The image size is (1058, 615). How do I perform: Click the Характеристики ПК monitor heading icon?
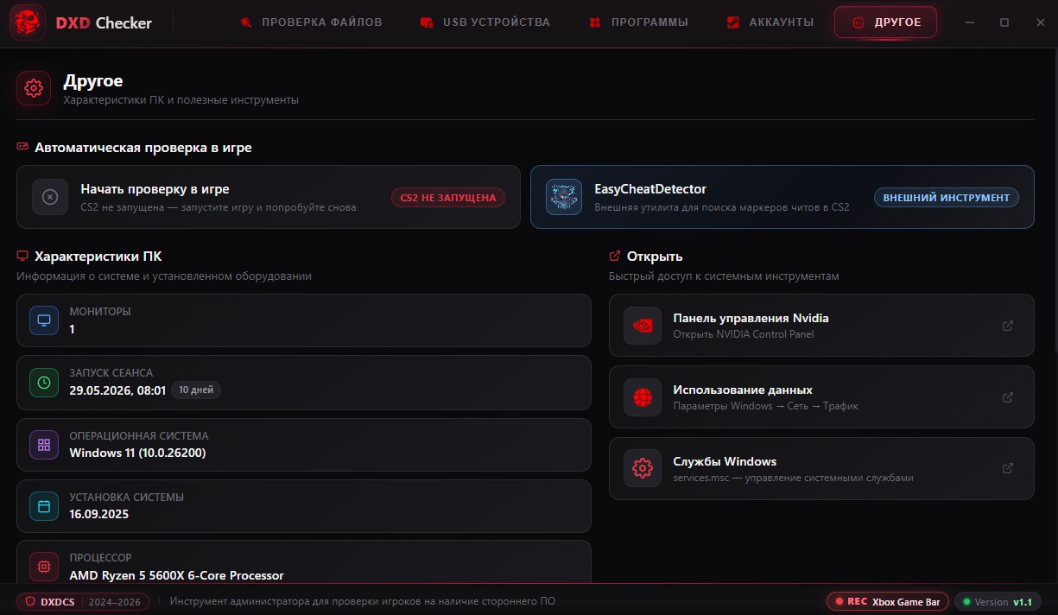click(22, 257)
